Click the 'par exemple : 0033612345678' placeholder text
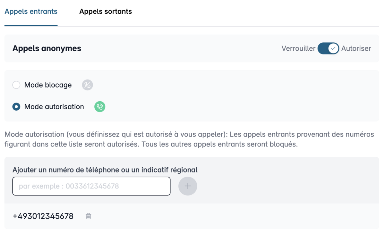Screen dimensions: 385x234 coord(69,186)
